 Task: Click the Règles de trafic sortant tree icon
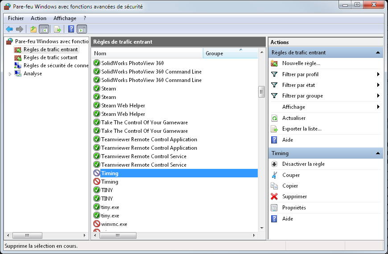coord(18,57)
